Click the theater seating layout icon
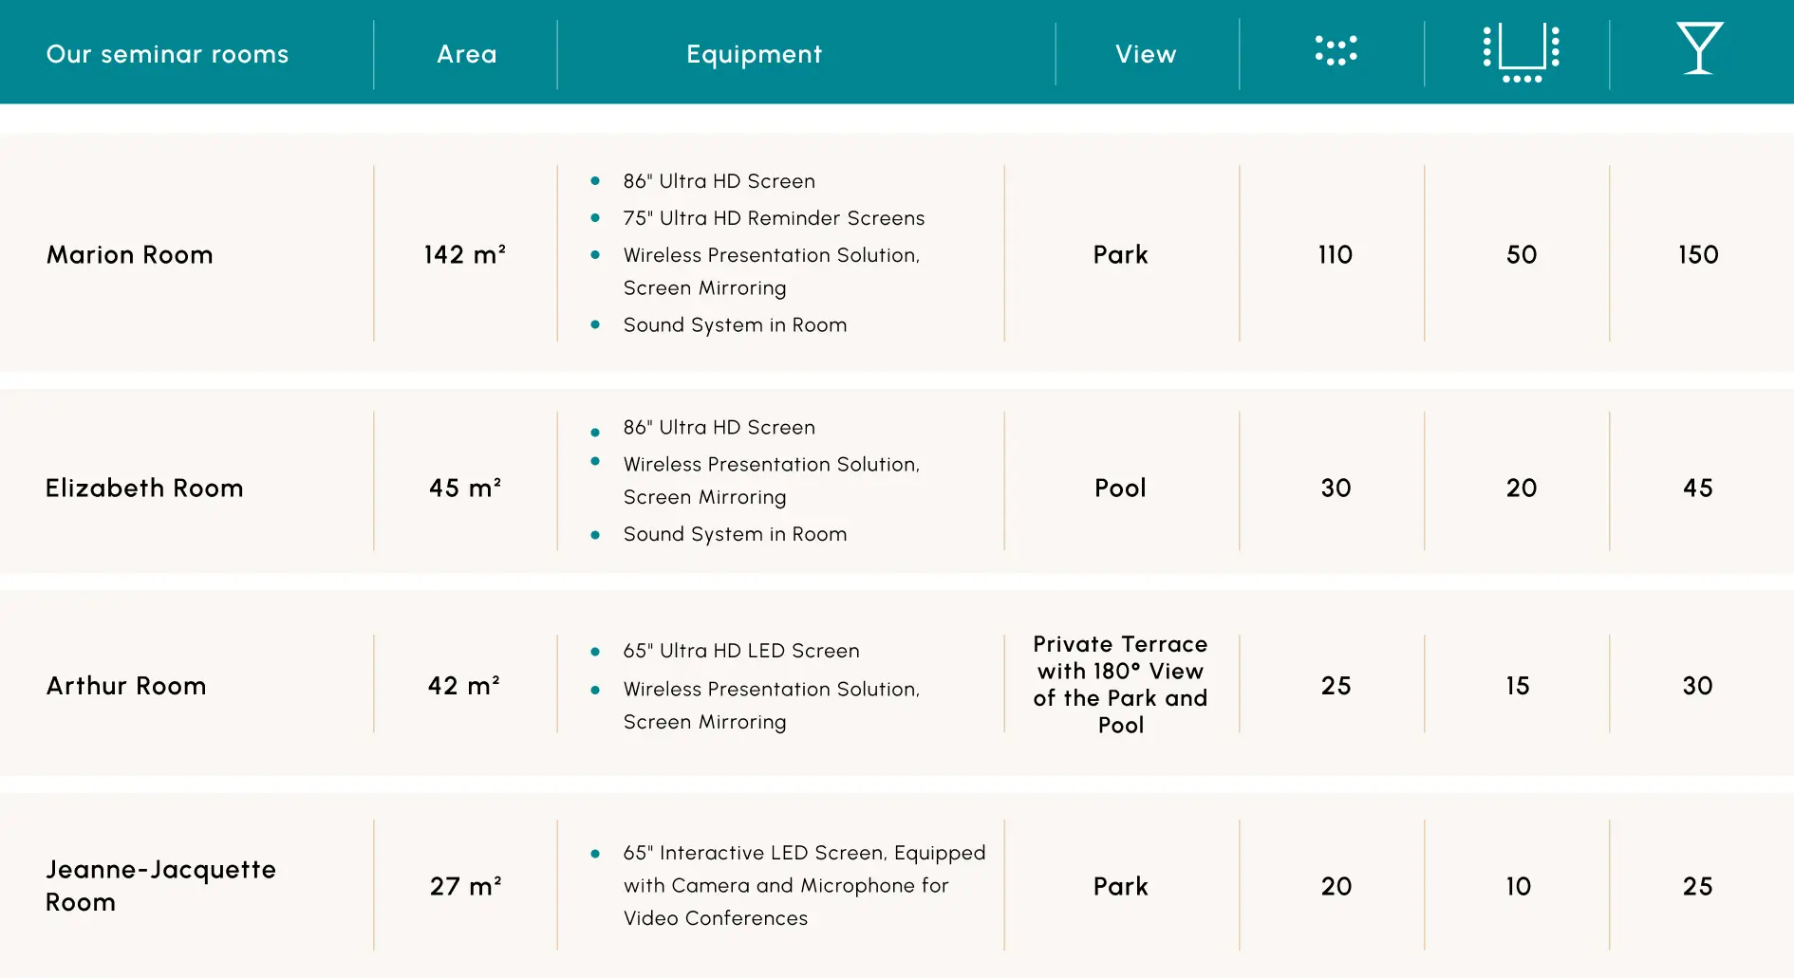The width and height of the screenshot is (1794, 978). click(1336, 50)
